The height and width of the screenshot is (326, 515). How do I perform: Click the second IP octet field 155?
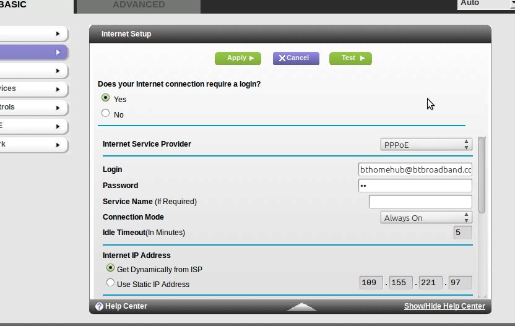400,283
